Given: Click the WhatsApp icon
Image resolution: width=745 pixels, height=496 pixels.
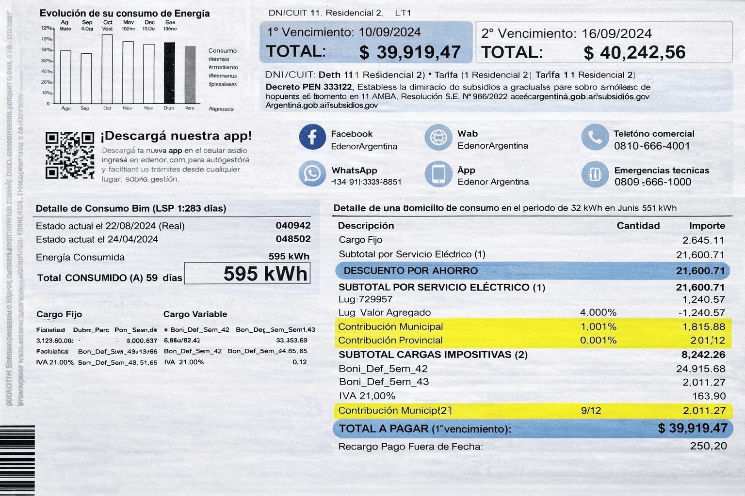Looking at the screenshot, I should [x=312, y=174].
